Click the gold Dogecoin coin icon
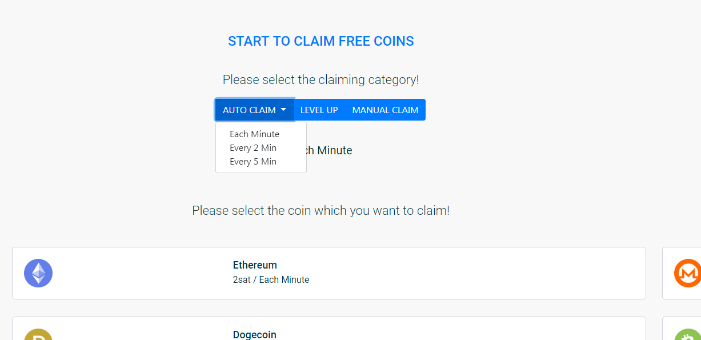701x340 pixels. 38,334
